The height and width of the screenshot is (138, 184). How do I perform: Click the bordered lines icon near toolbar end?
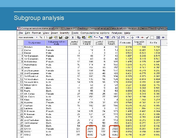[158, 37]
